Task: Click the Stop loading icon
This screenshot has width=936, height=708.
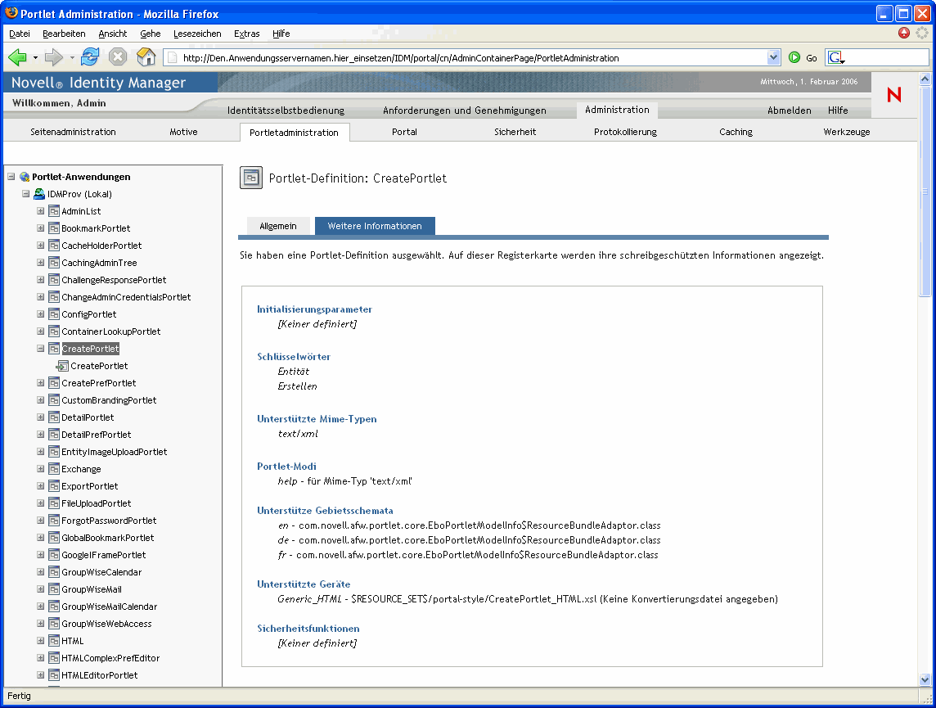Action: (118, 57)
